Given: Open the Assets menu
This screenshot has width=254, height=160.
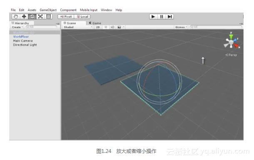Looking at the screenshot, I should pos(32,10).
